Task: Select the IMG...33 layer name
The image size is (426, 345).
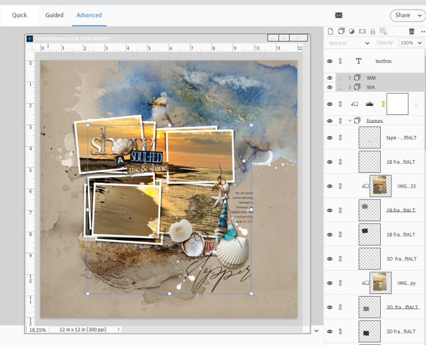Action: (406, 187)
